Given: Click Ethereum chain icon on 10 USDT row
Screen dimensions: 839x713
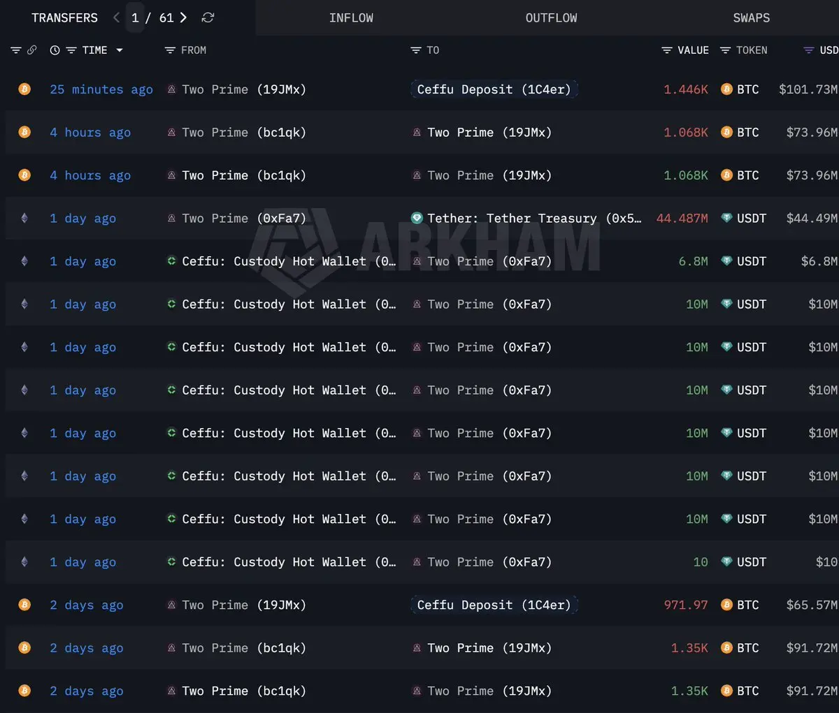Looking at the screenshot, I should (x=24, y=562).
